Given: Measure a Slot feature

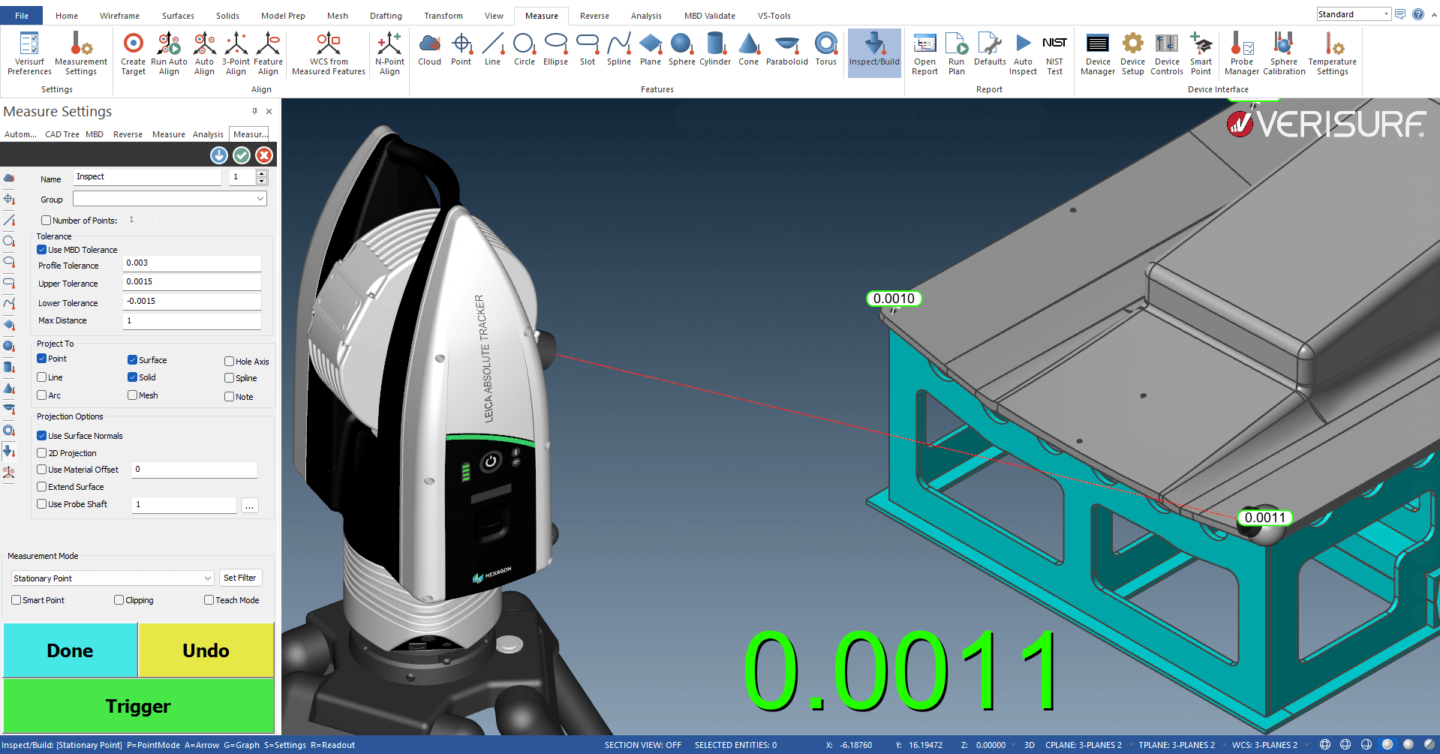Looking at the screenshot, I should tap(588, 50).
